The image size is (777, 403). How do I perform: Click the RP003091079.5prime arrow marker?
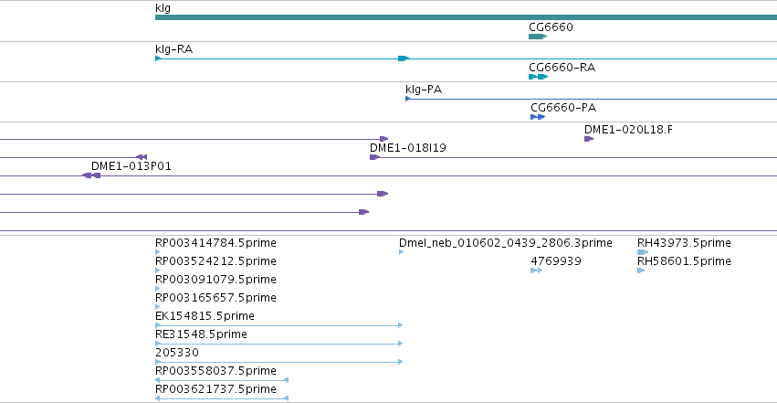(x=158, y=289)
